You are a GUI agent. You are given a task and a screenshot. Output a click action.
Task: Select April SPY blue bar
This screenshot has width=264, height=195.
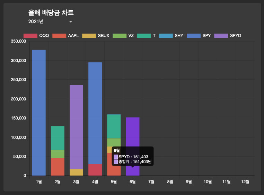pyautogui.click(x=95, y=113)
